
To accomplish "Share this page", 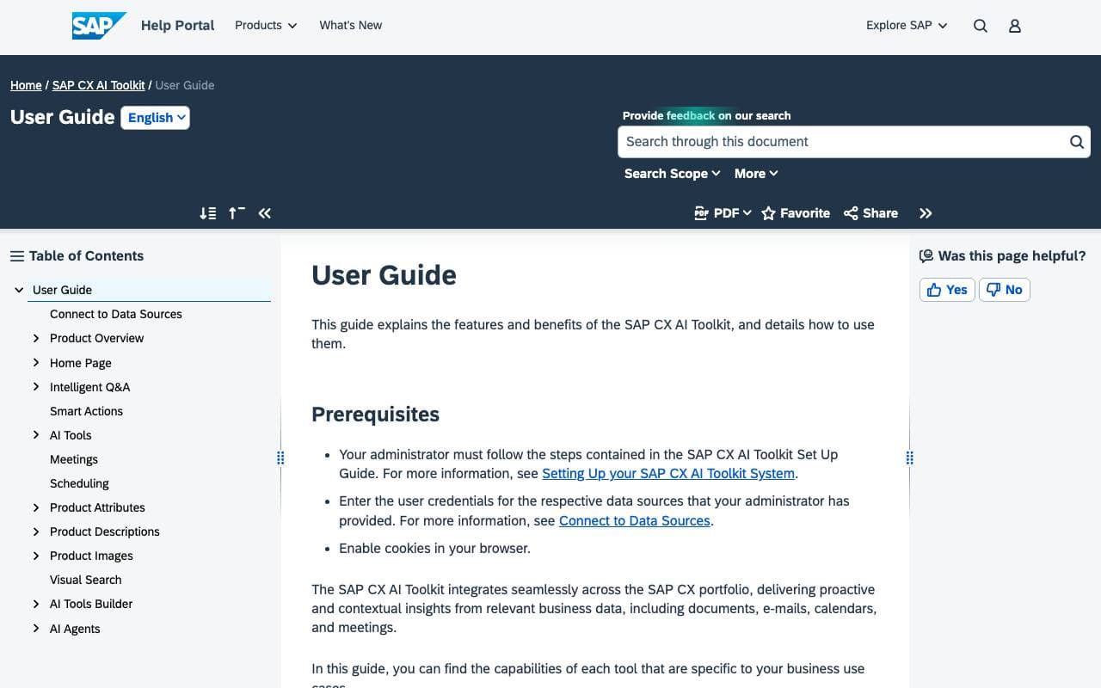I will pos(870,213).
